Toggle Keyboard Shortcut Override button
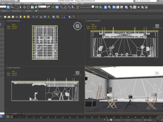 coord(57,7)
